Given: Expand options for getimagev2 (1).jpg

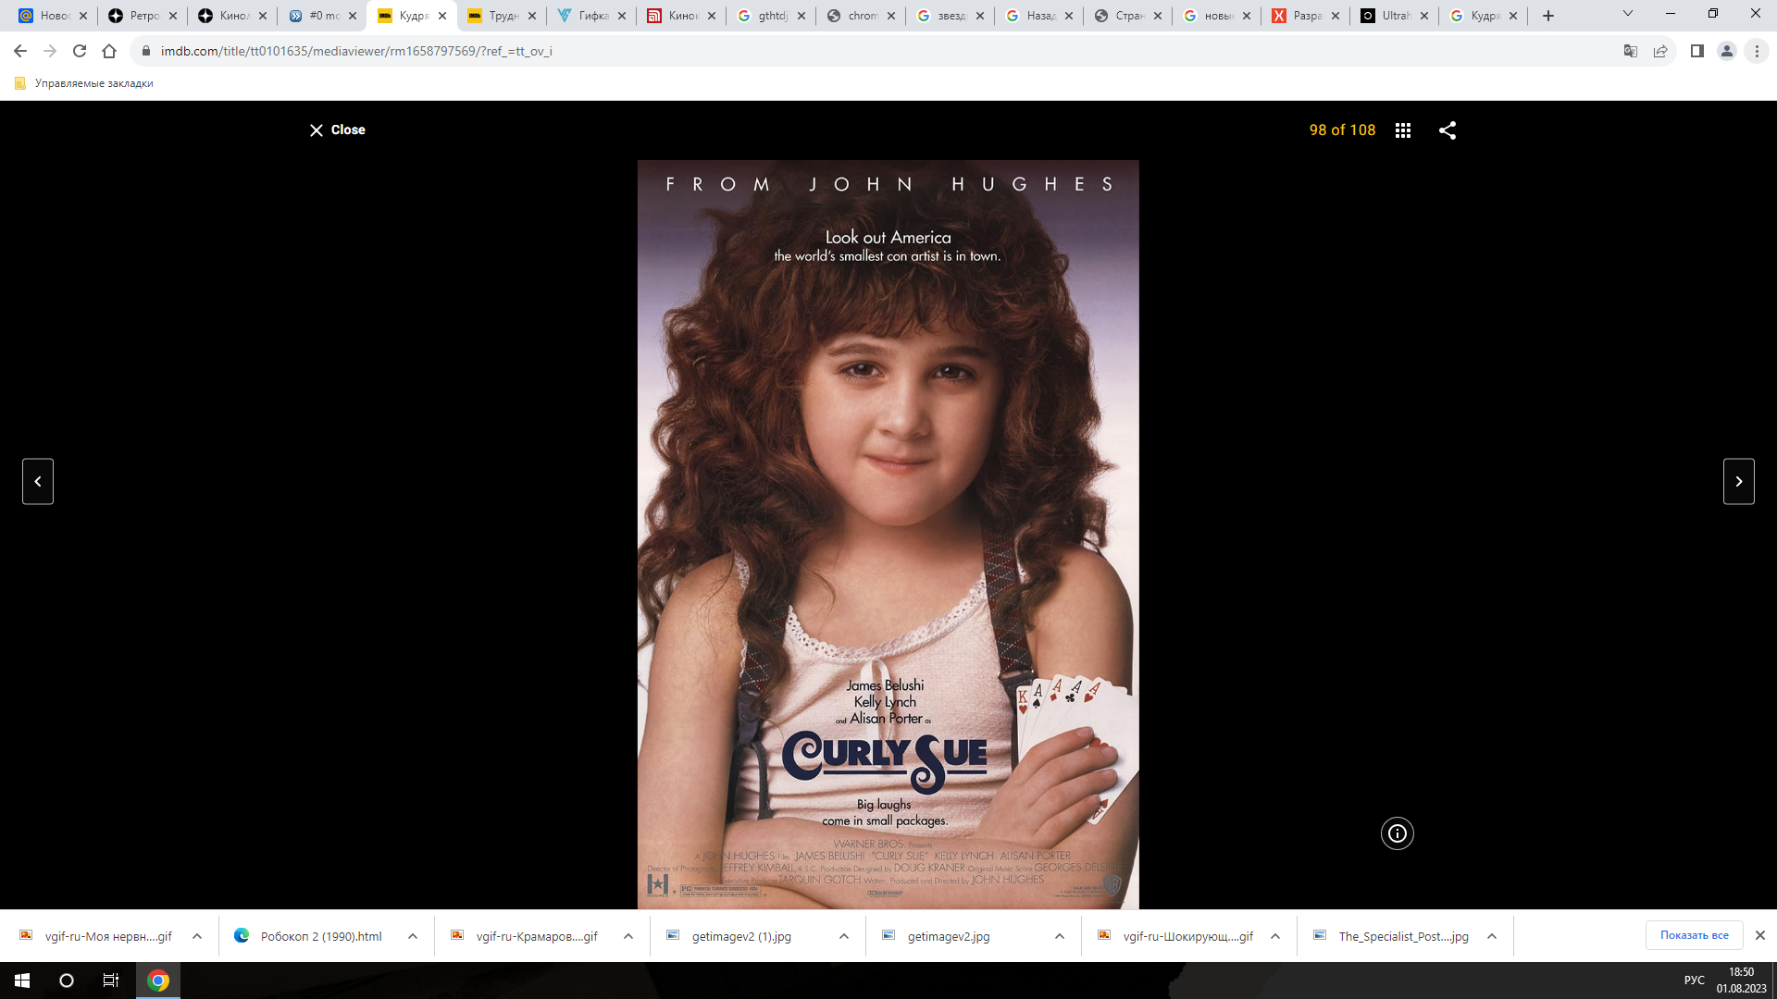Looking at the screenshot, I should [x=844, y=936].
